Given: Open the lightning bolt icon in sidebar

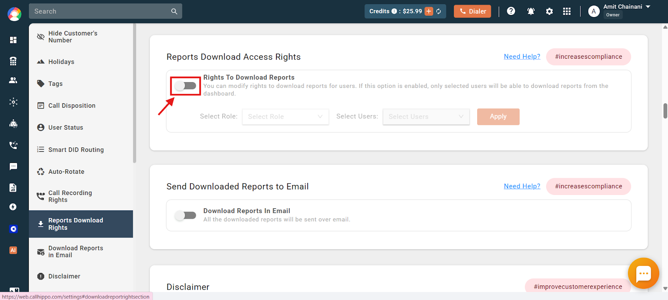Looking at the screenshot, I should click(x=13, y=207).
